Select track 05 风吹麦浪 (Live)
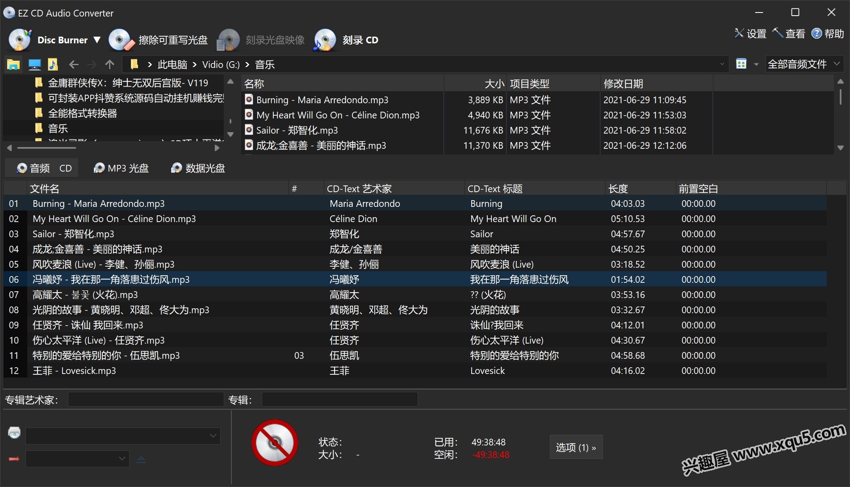Image resolution: width=850 pixels, height=487 pixels. [x=415, y=264]
